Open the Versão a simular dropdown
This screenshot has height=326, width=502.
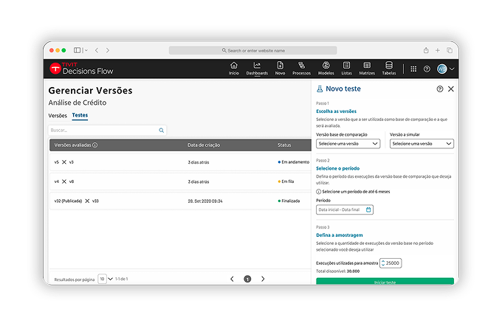point(421,144)
